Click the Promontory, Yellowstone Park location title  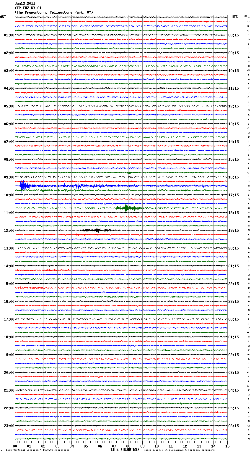(x=54, y=12)
